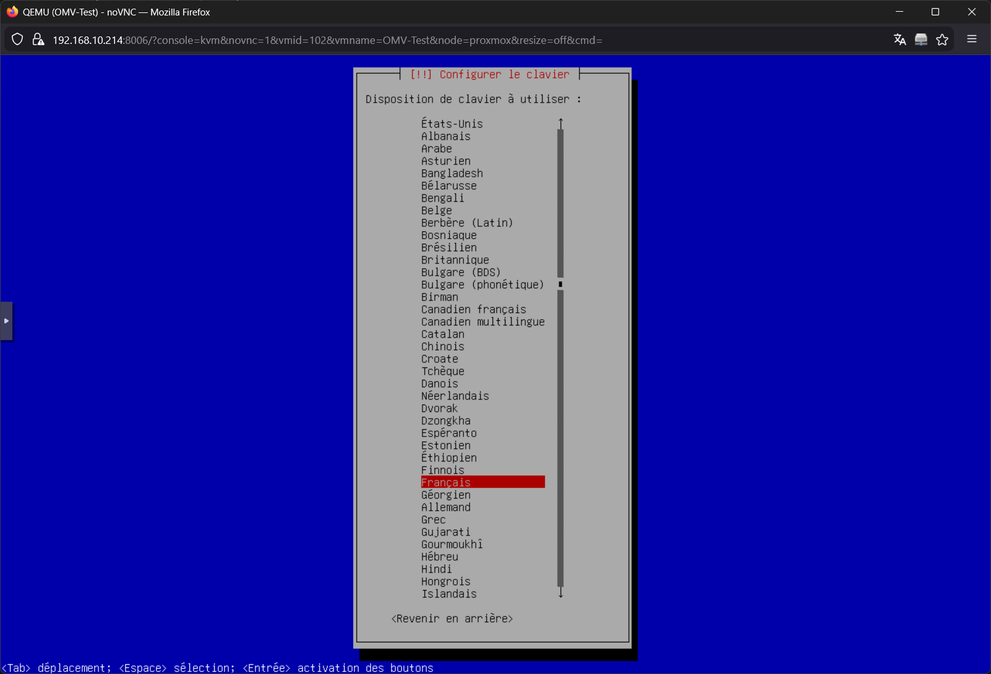Select Allemand keyboard layout
The height and width of the screenshot is (674, 991).
point(446,507)
